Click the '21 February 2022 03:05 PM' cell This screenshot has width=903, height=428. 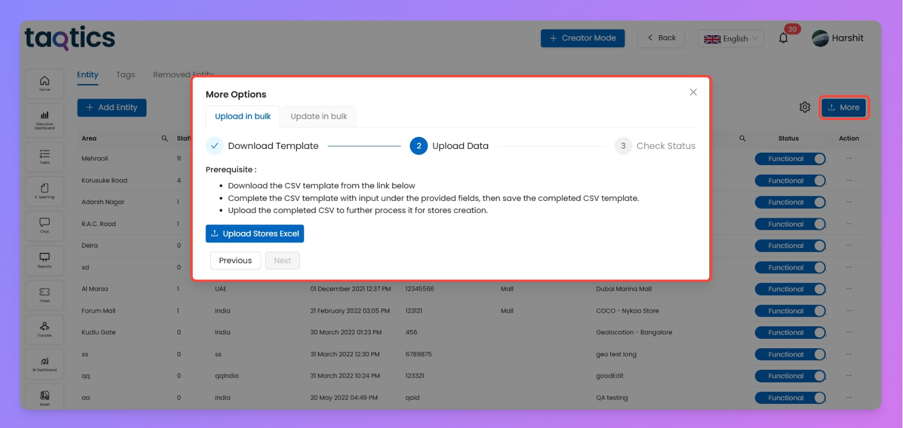350,311
